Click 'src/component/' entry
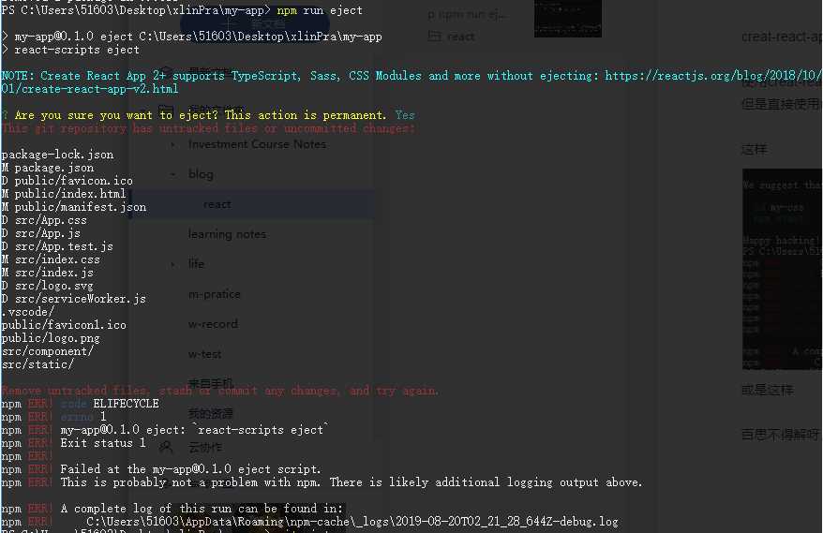Image resolution: width=823 pixels, height=533 pixels. point(47,351)
